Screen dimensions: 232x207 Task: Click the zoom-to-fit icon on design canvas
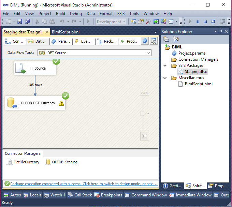pos(145,136)
